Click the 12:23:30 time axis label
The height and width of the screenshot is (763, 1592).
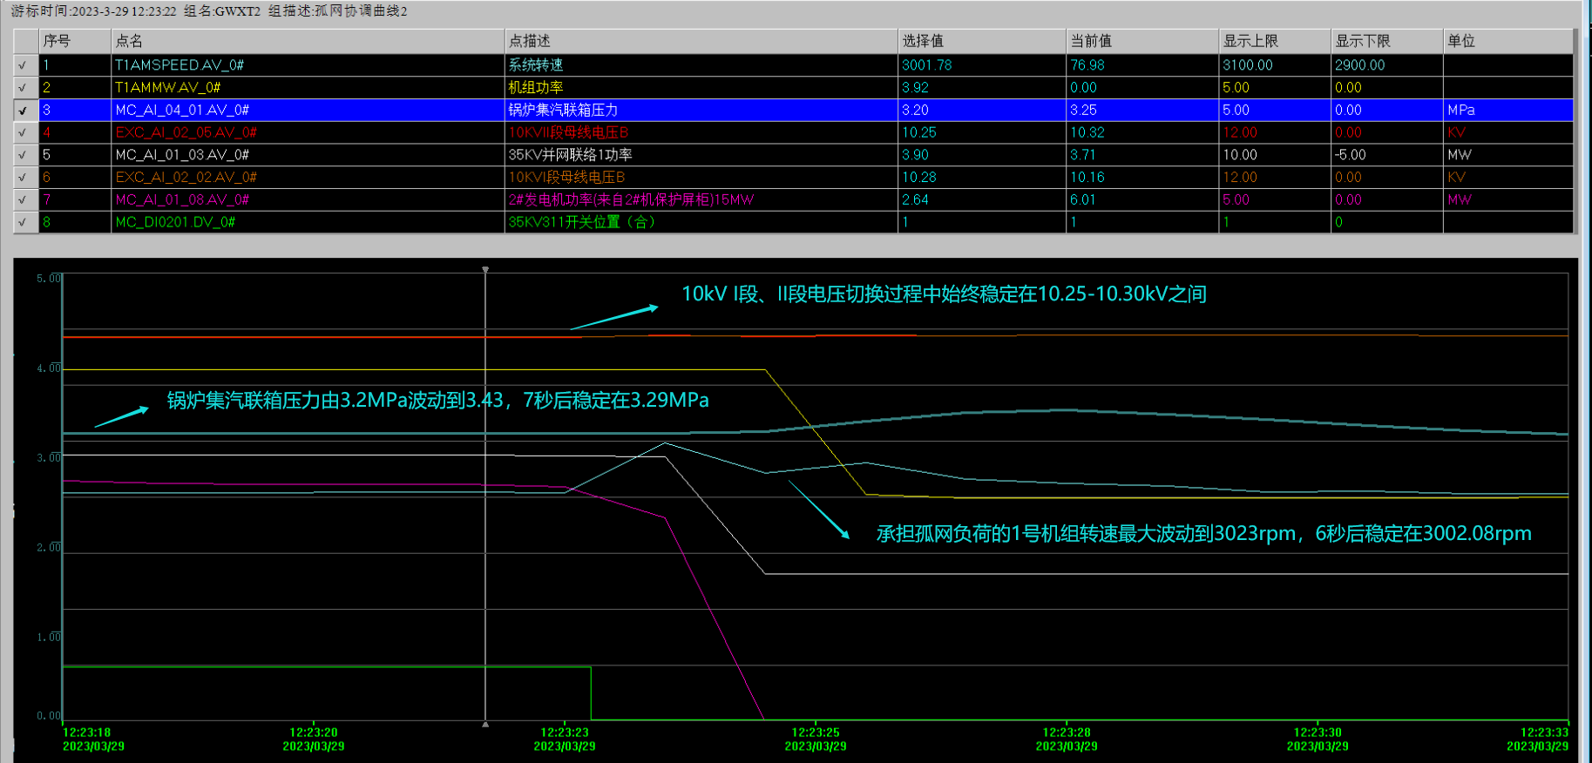(1318, 733)
